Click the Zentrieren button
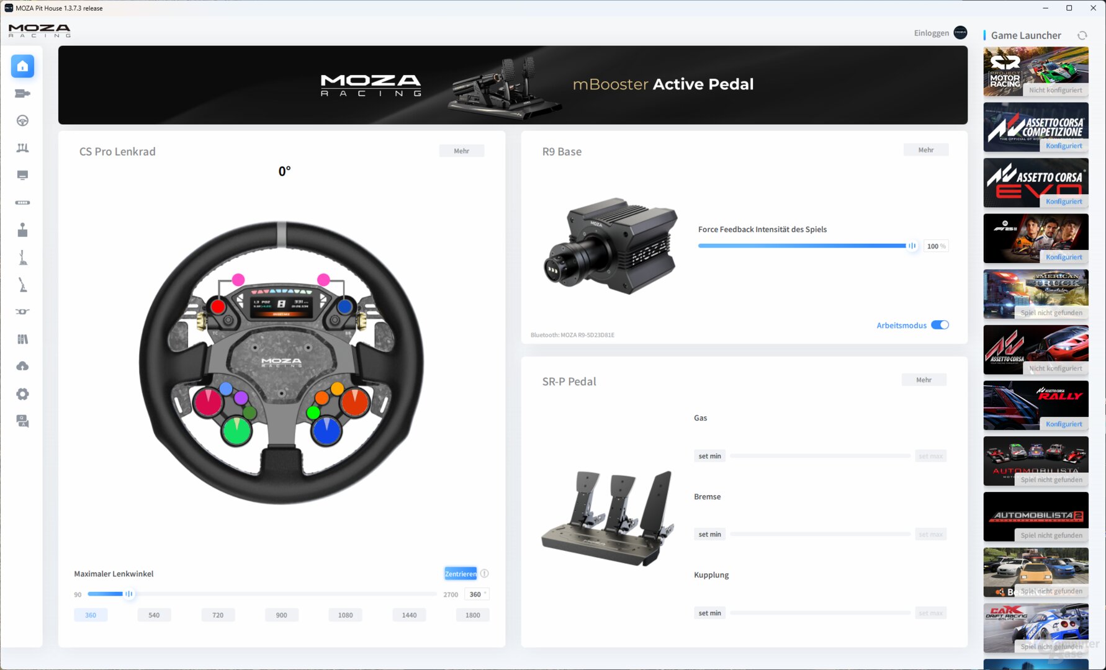Screen dimensions: 1106x670 (461, 574)
